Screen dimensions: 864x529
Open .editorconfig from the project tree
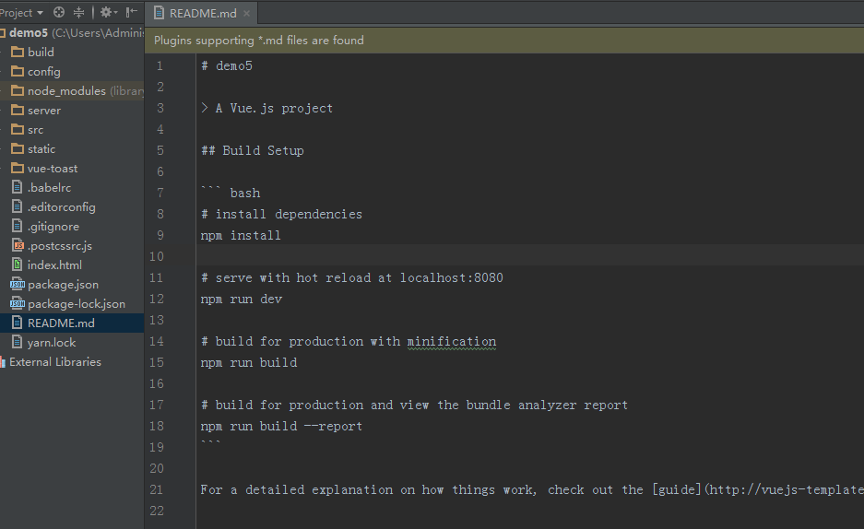pos(62,207)
